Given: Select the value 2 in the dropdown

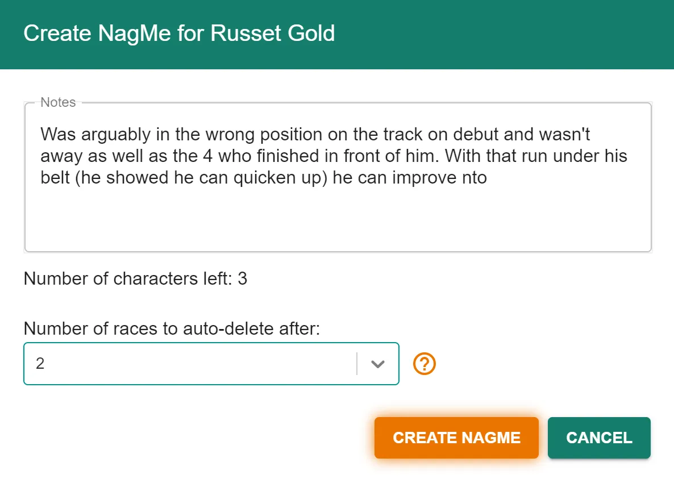Looking at the screenshot, I should [40, 364].
